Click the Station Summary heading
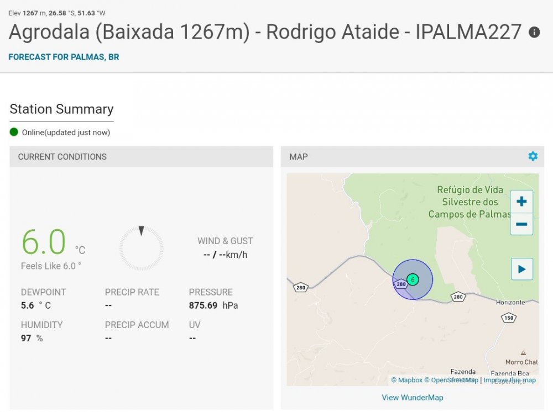 coord(62,109)
